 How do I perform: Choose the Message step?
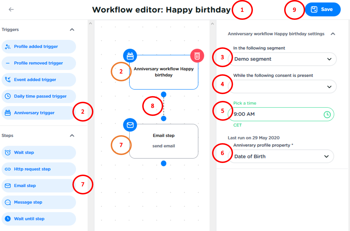click(x=39, y=202)
